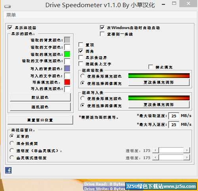The height and width of the screenshot is (191, 198).
Task: Pick the 写条填充颜色 red swatch
Action: [67, 82]
